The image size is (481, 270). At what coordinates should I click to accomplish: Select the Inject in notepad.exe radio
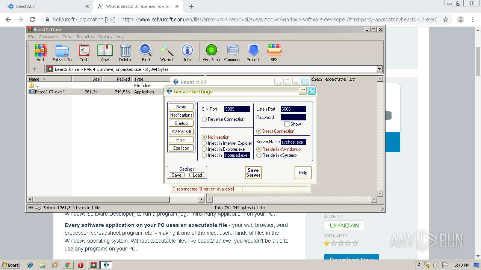pyautogui.click(x=204, y=155)
